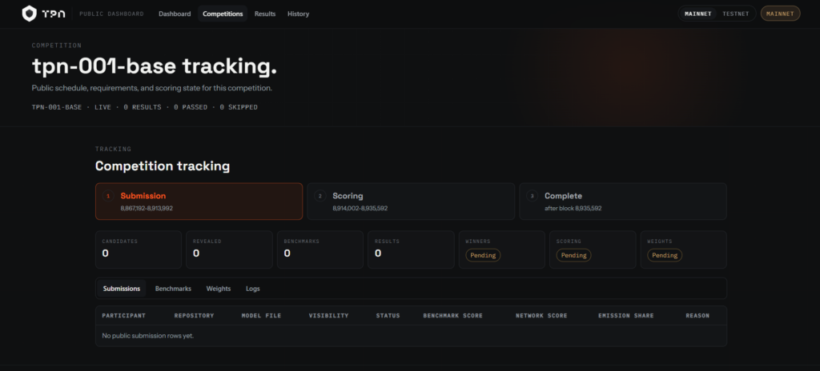Screen dimensions: 820x371
Task: Click the step 3 number circle
Action: click(x=533, y=196)
